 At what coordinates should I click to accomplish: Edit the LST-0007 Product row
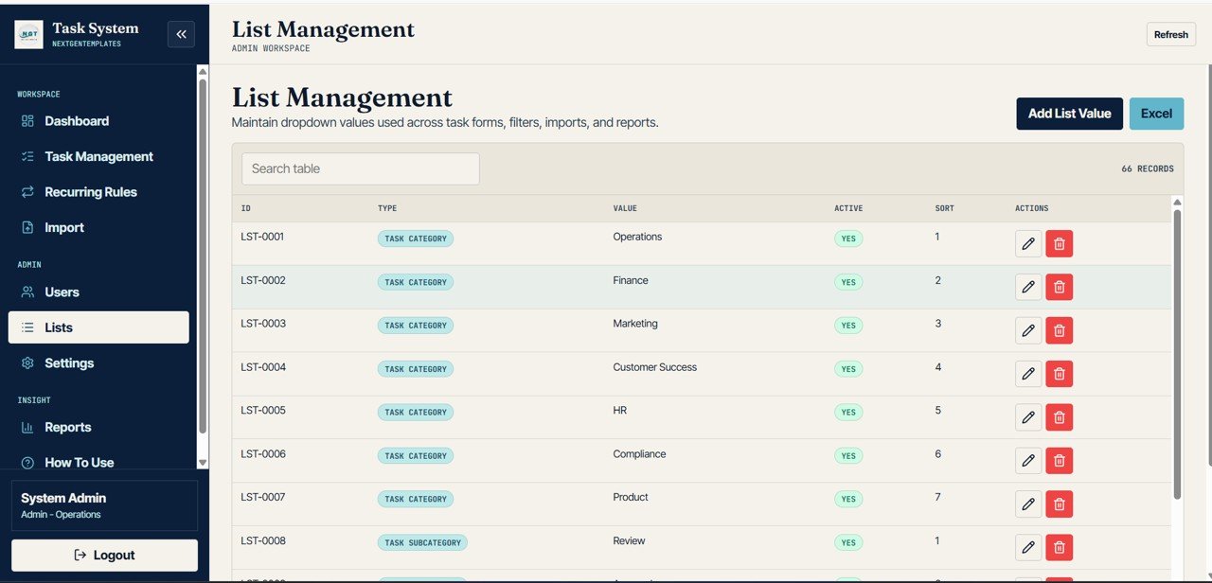(x=1028, y=504)
